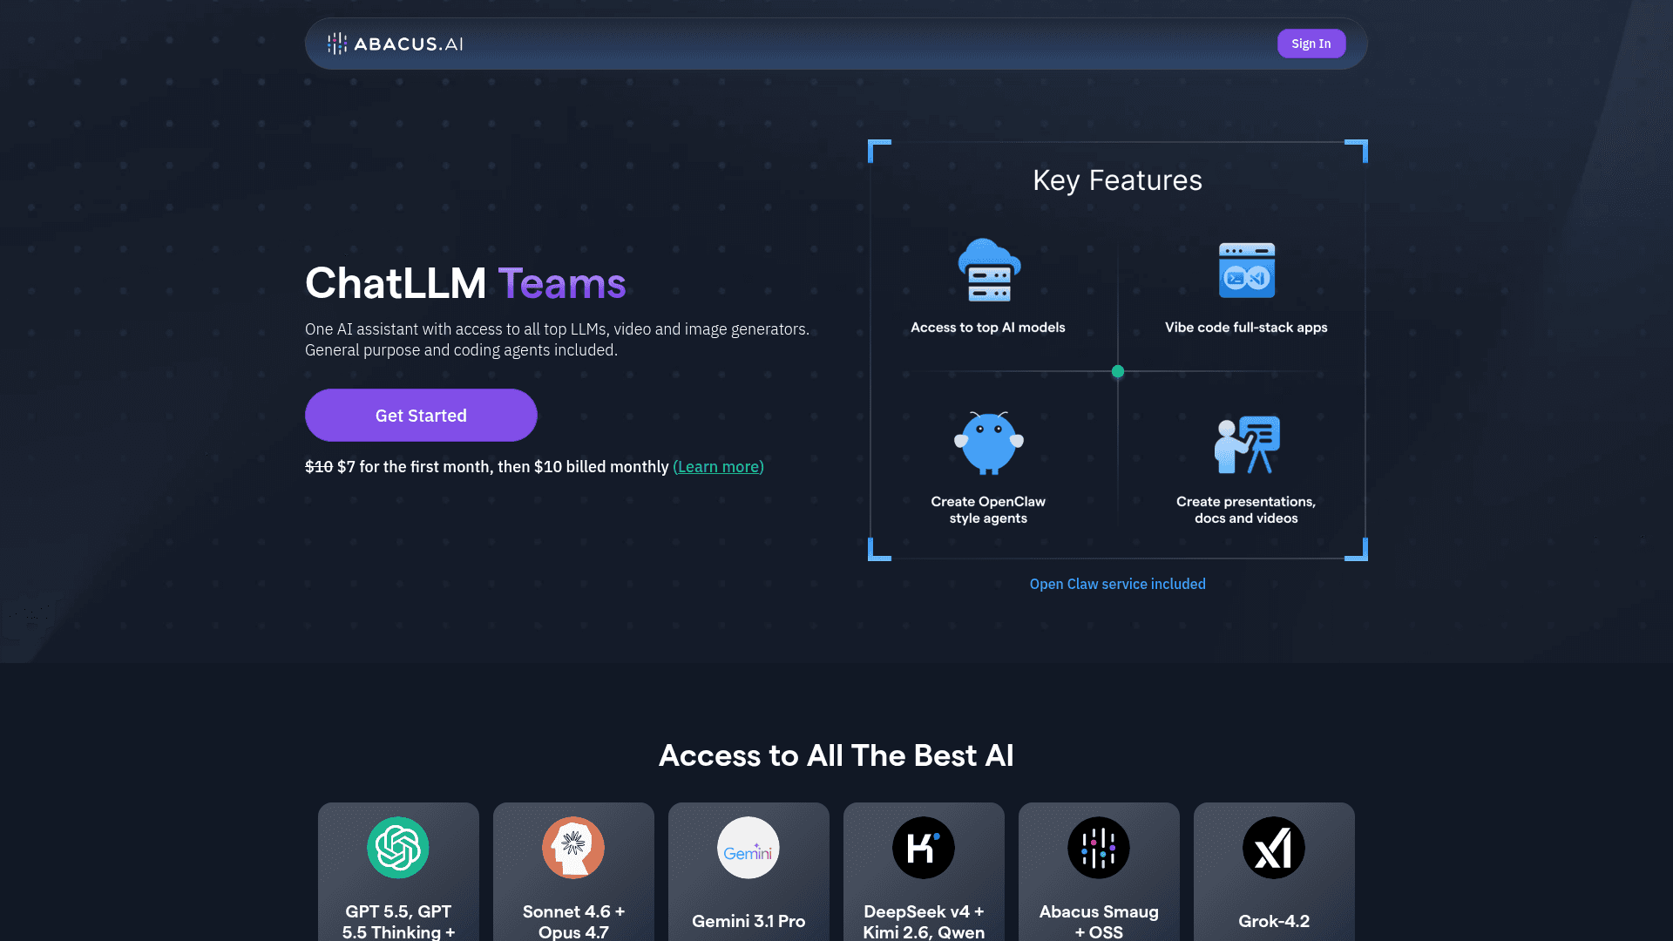Click the Vibe code browser window icon

click(x=1246, y=270)
